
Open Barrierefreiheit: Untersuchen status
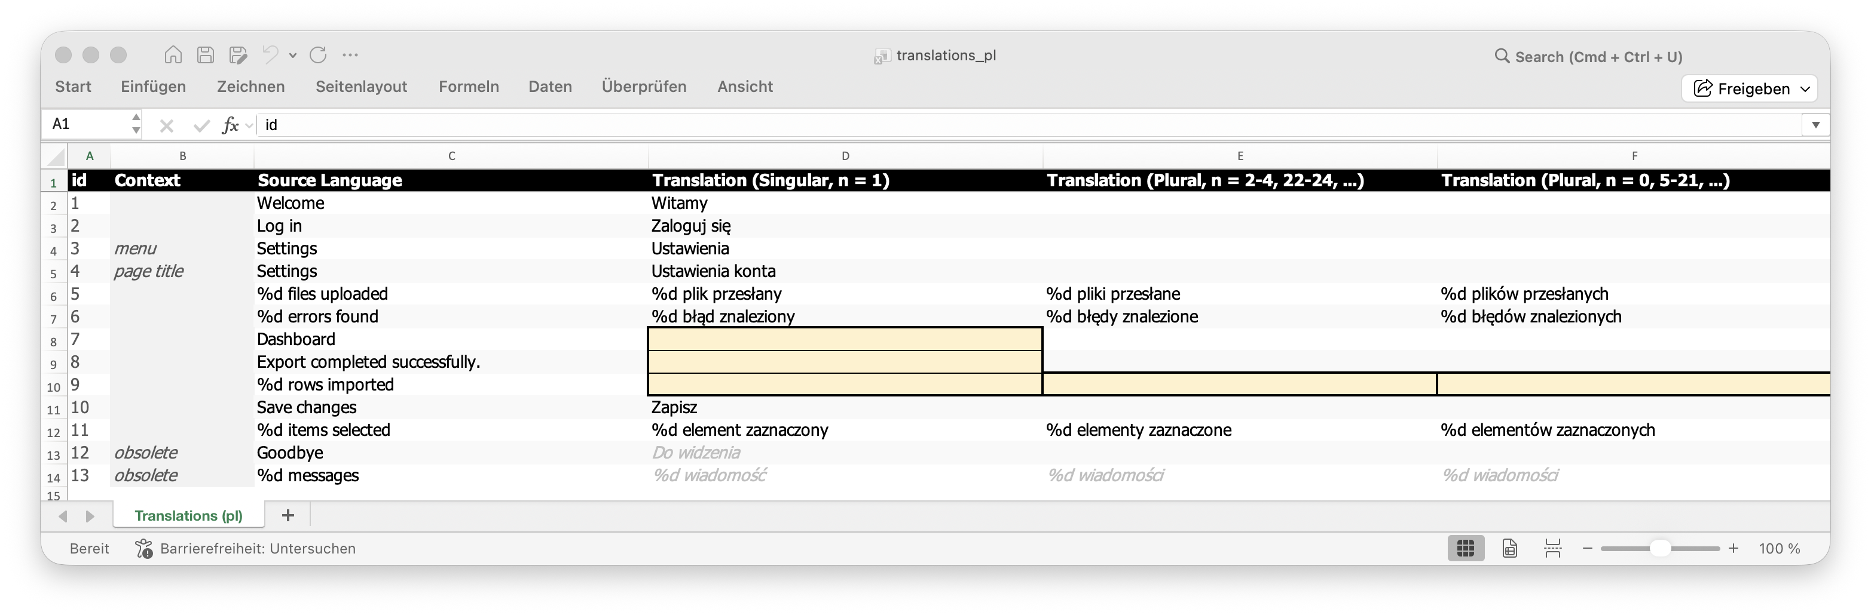pos(258,549)
